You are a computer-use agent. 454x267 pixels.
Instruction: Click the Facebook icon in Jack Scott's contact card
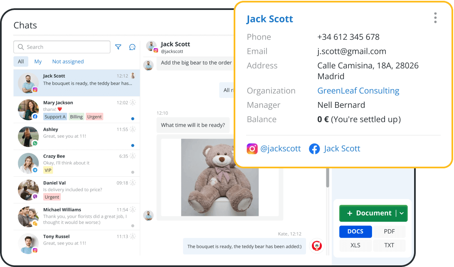[x=315, y=148]
